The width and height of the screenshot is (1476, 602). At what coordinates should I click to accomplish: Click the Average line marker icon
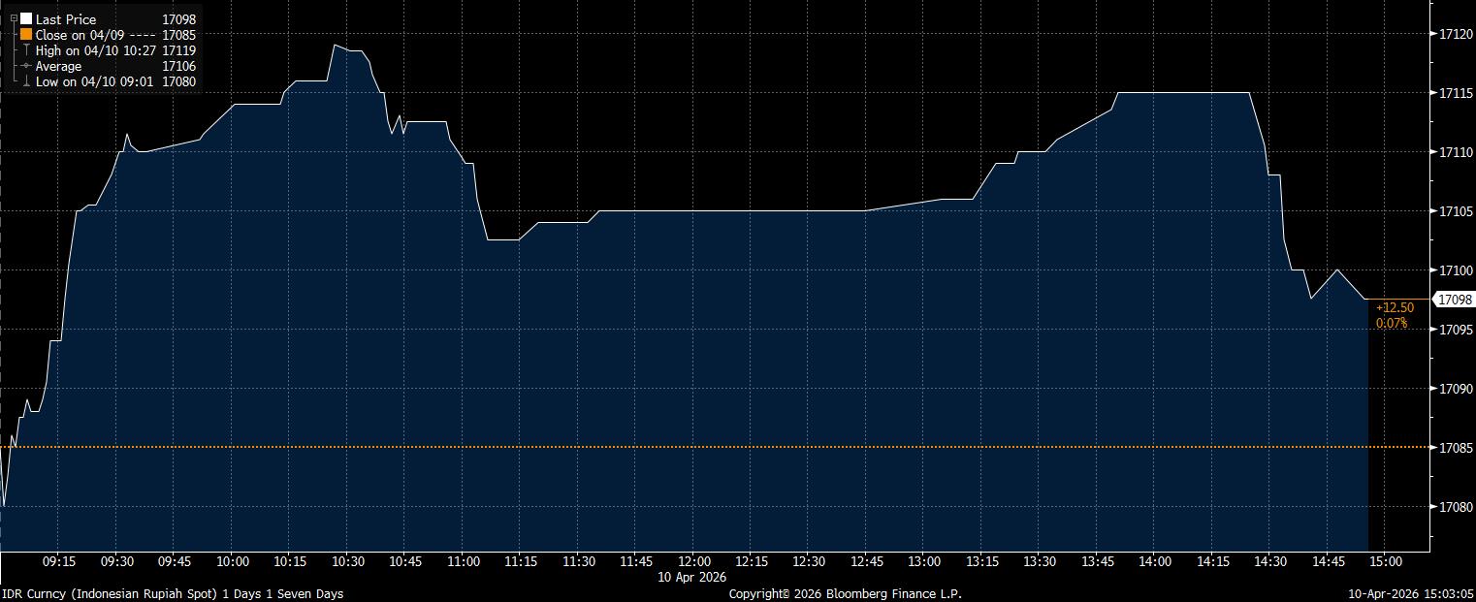point(26,66)
